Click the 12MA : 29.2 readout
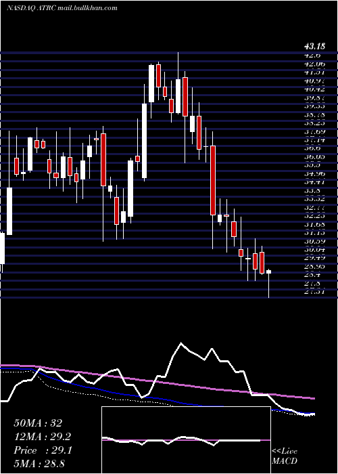 [x=43, y=437]
